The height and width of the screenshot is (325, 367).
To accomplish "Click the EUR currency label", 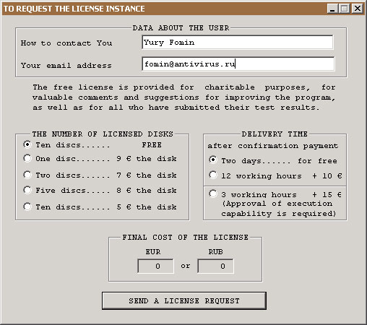I will point(153,252).
